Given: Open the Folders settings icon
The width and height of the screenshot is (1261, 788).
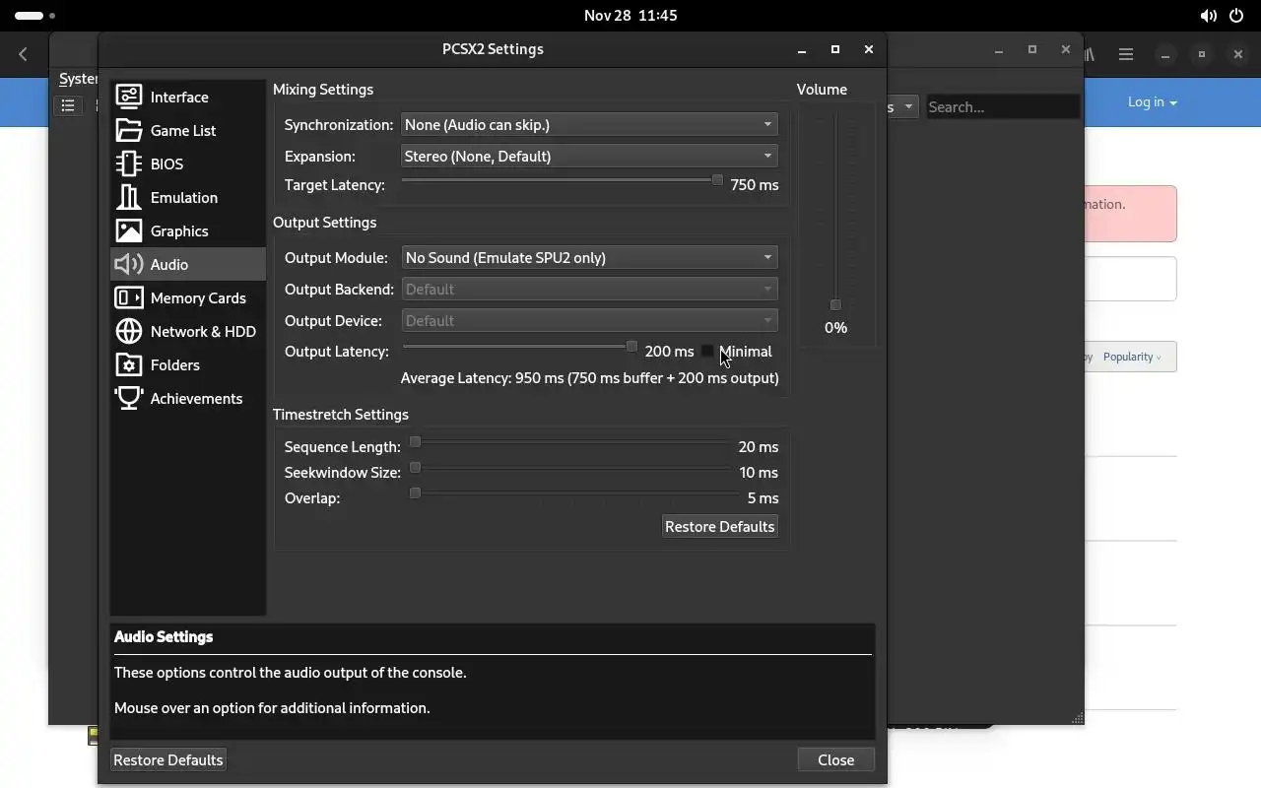Looking at the screenshot, I should coord(129,364).
